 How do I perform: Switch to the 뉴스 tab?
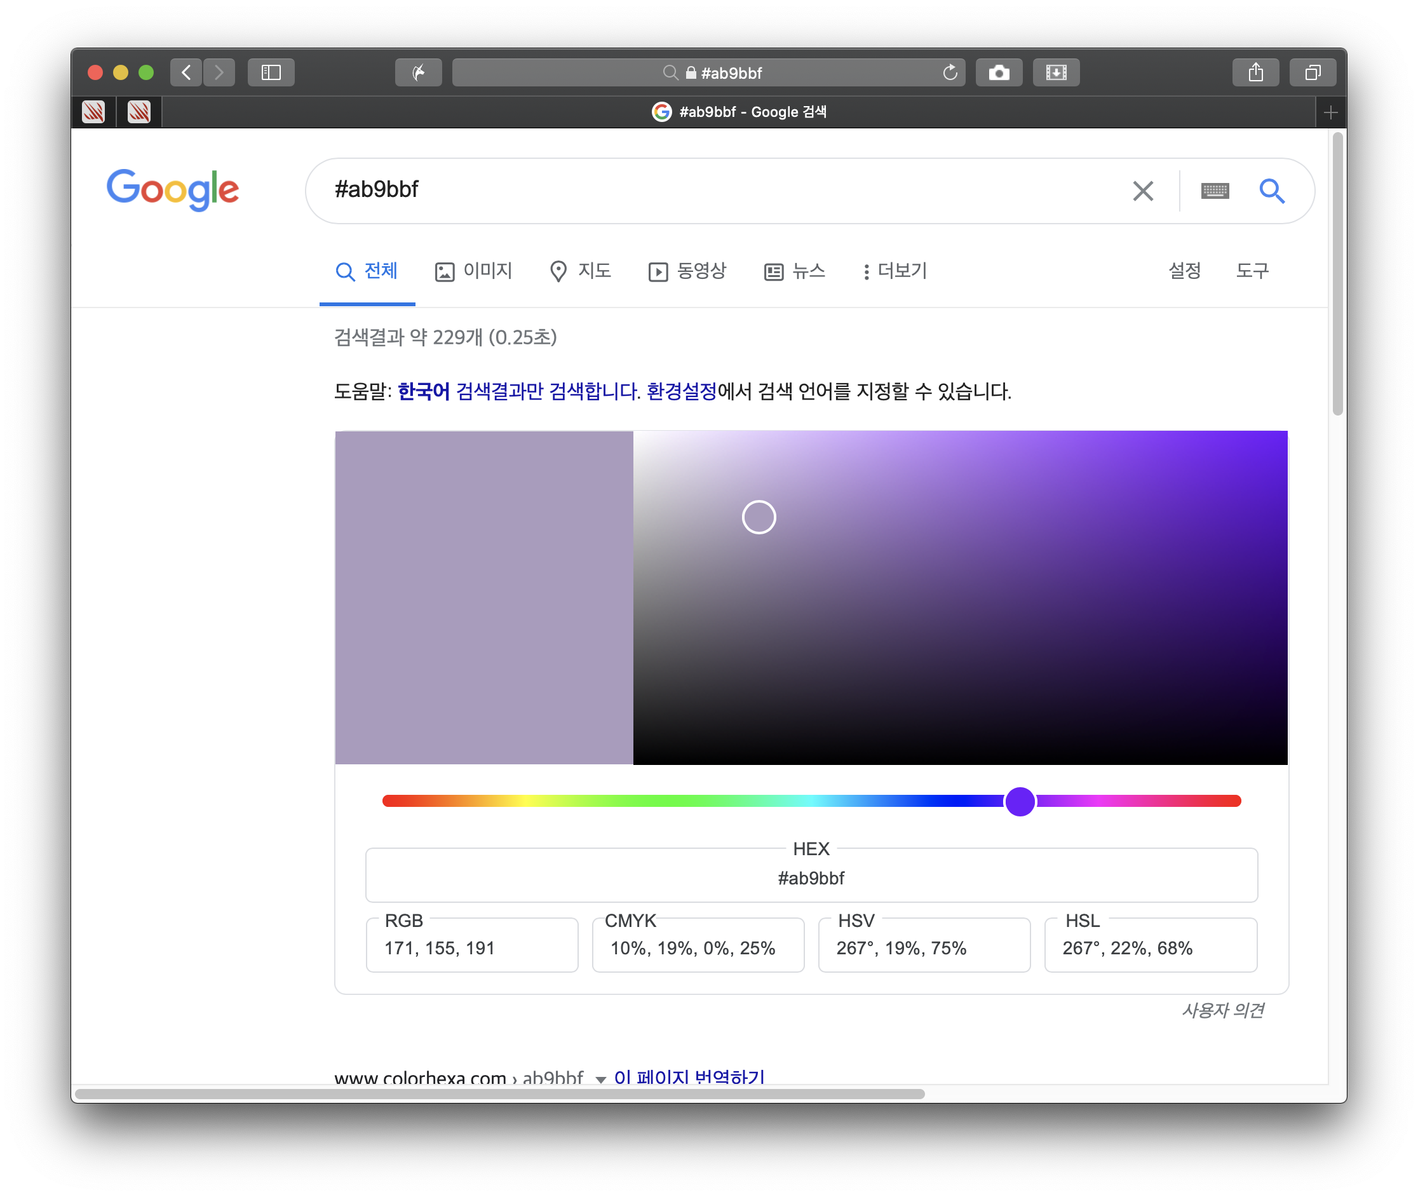point(795,271)
